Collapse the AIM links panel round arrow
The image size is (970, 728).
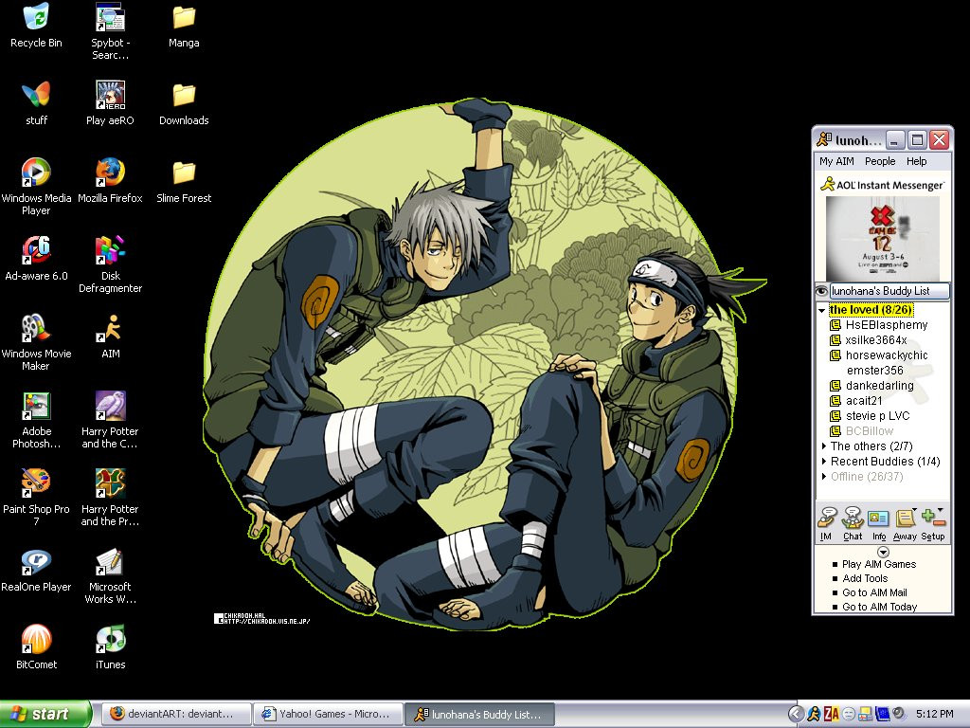[x=883, y=552]
